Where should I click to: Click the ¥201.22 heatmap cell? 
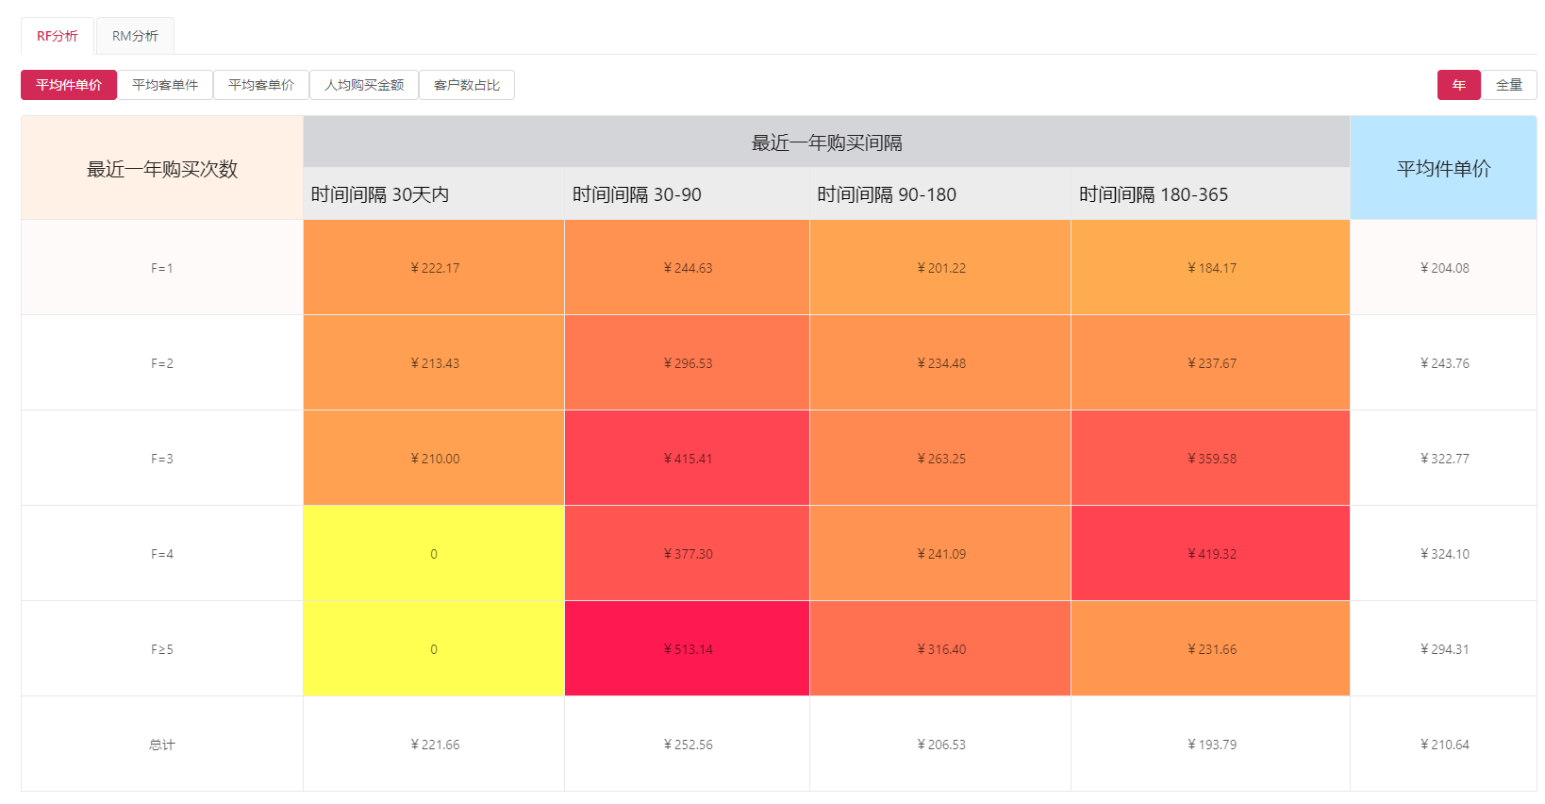click(x=940, y=268)
